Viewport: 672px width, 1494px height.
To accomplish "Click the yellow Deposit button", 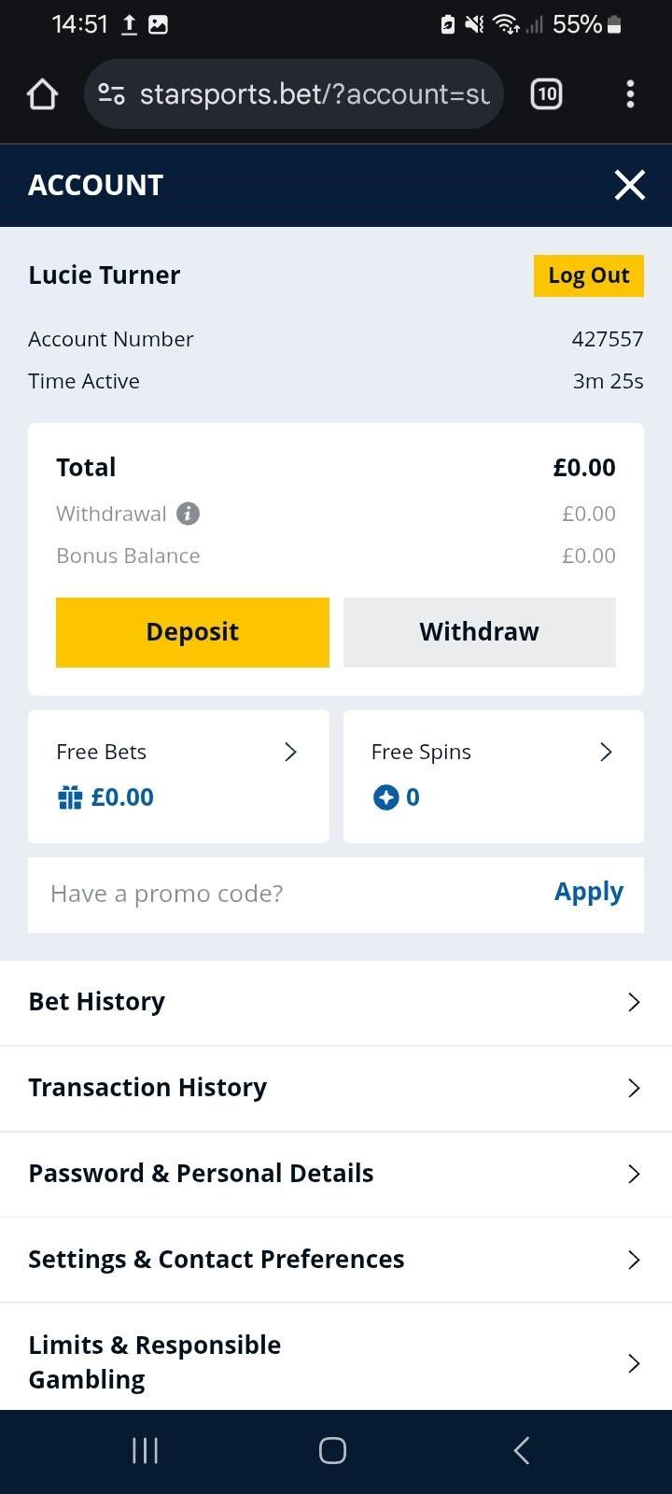I will [192, 632].
